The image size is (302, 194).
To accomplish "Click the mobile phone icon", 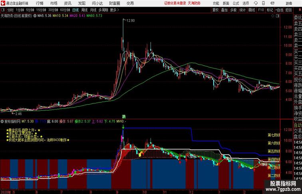I will pos(263,3).
